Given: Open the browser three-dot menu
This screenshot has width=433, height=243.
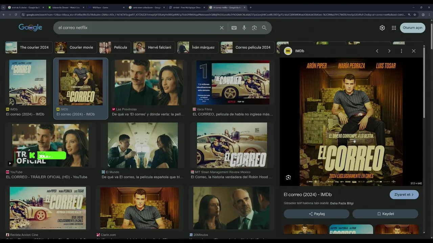Looking at the screenshot, I should pyautogui.click(x=429, y=15).
